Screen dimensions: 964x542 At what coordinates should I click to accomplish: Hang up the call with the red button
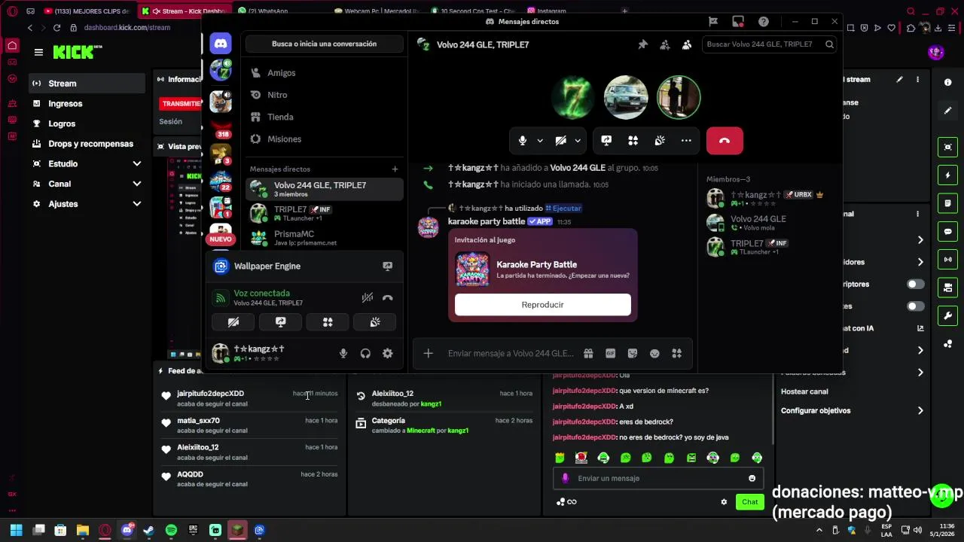[725, 141]
